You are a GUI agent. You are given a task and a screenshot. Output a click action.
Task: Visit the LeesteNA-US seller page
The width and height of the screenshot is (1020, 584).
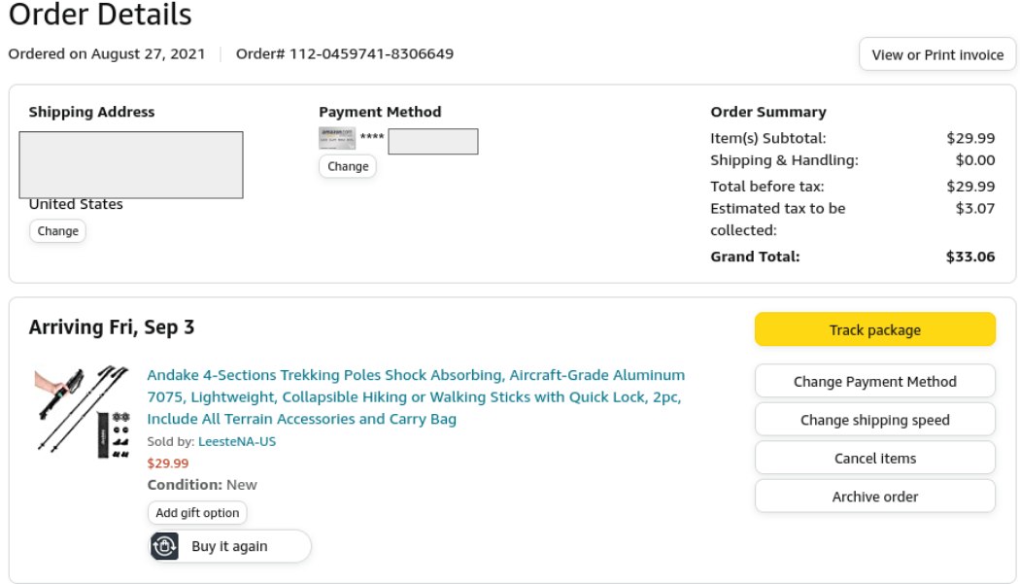click(237, 441)
